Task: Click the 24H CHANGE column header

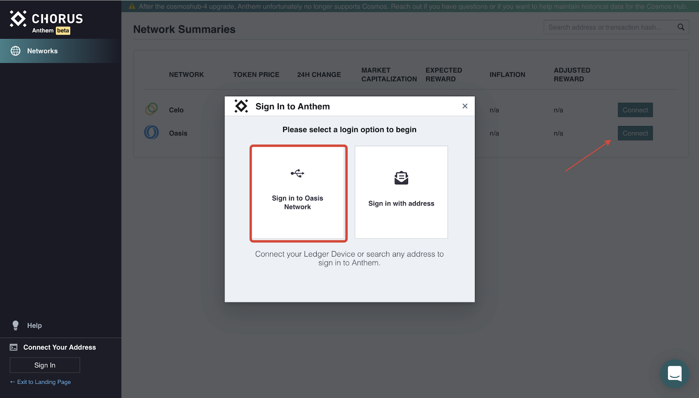Action: (319, 75)
